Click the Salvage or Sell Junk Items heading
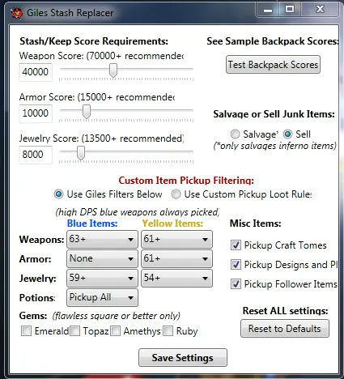Image resolution: width=344 pixels, height=379 pixels. [x=274, y=114]
